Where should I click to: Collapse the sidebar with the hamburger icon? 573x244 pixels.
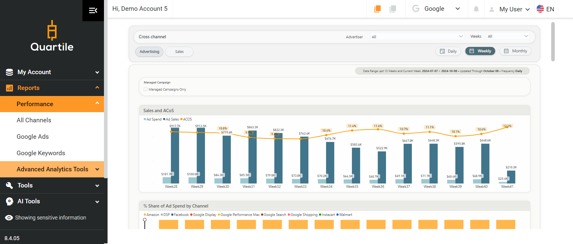[x=93, y=10]
